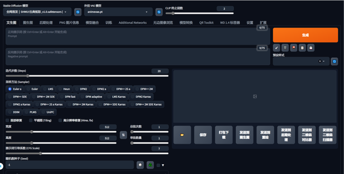The width and height of the screenshot is (344, 174).
Task: Click the dice icon for random seed
Action: (x=140, y=165)
